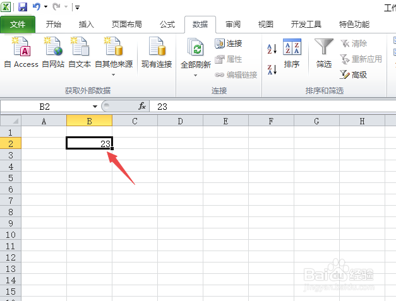Switch to the 开始 tab
Viewport: 396px width, 301px height.
click(54, 25)
